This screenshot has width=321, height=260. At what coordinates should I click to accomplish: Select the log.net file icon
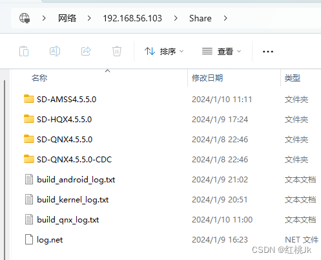[x=29, y=239]
